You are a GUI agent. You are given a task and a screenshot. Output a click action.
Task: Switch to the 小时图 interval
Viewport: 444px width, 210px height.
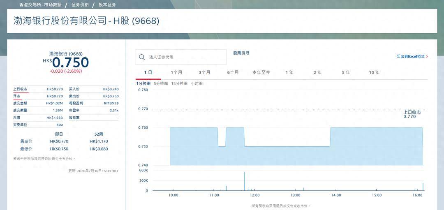pos(197,83)
